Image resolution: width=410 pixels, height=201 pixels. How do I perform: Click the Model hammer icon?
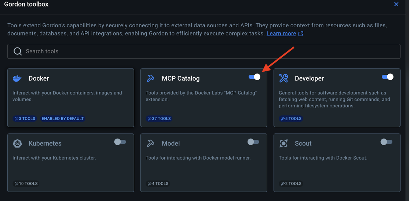(151, 144)
